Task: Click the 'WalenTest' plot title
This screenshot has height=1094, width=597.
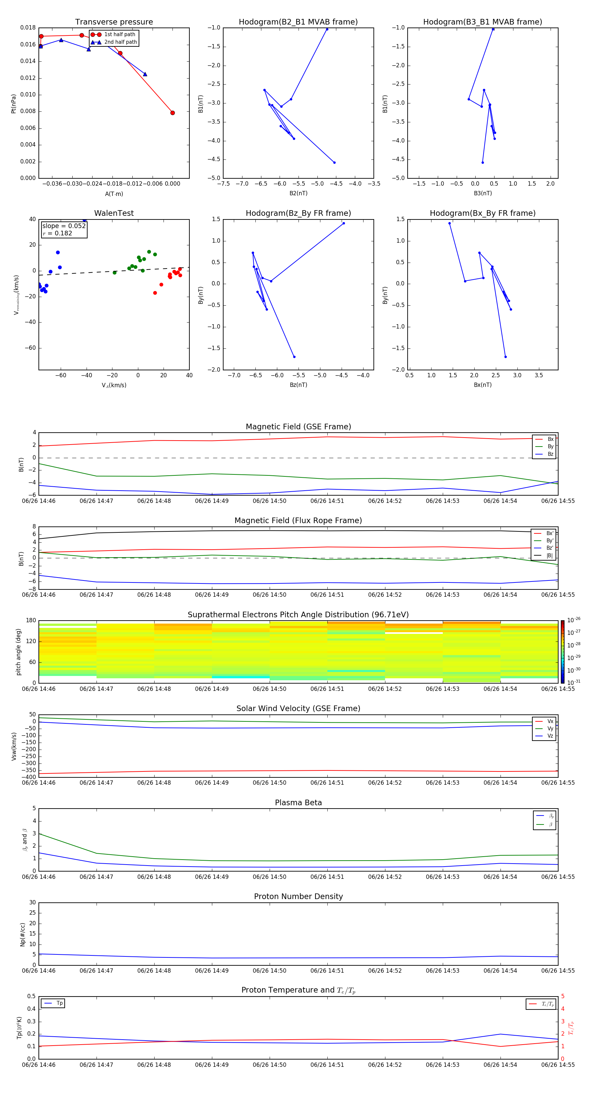Action: coord(114,213)
